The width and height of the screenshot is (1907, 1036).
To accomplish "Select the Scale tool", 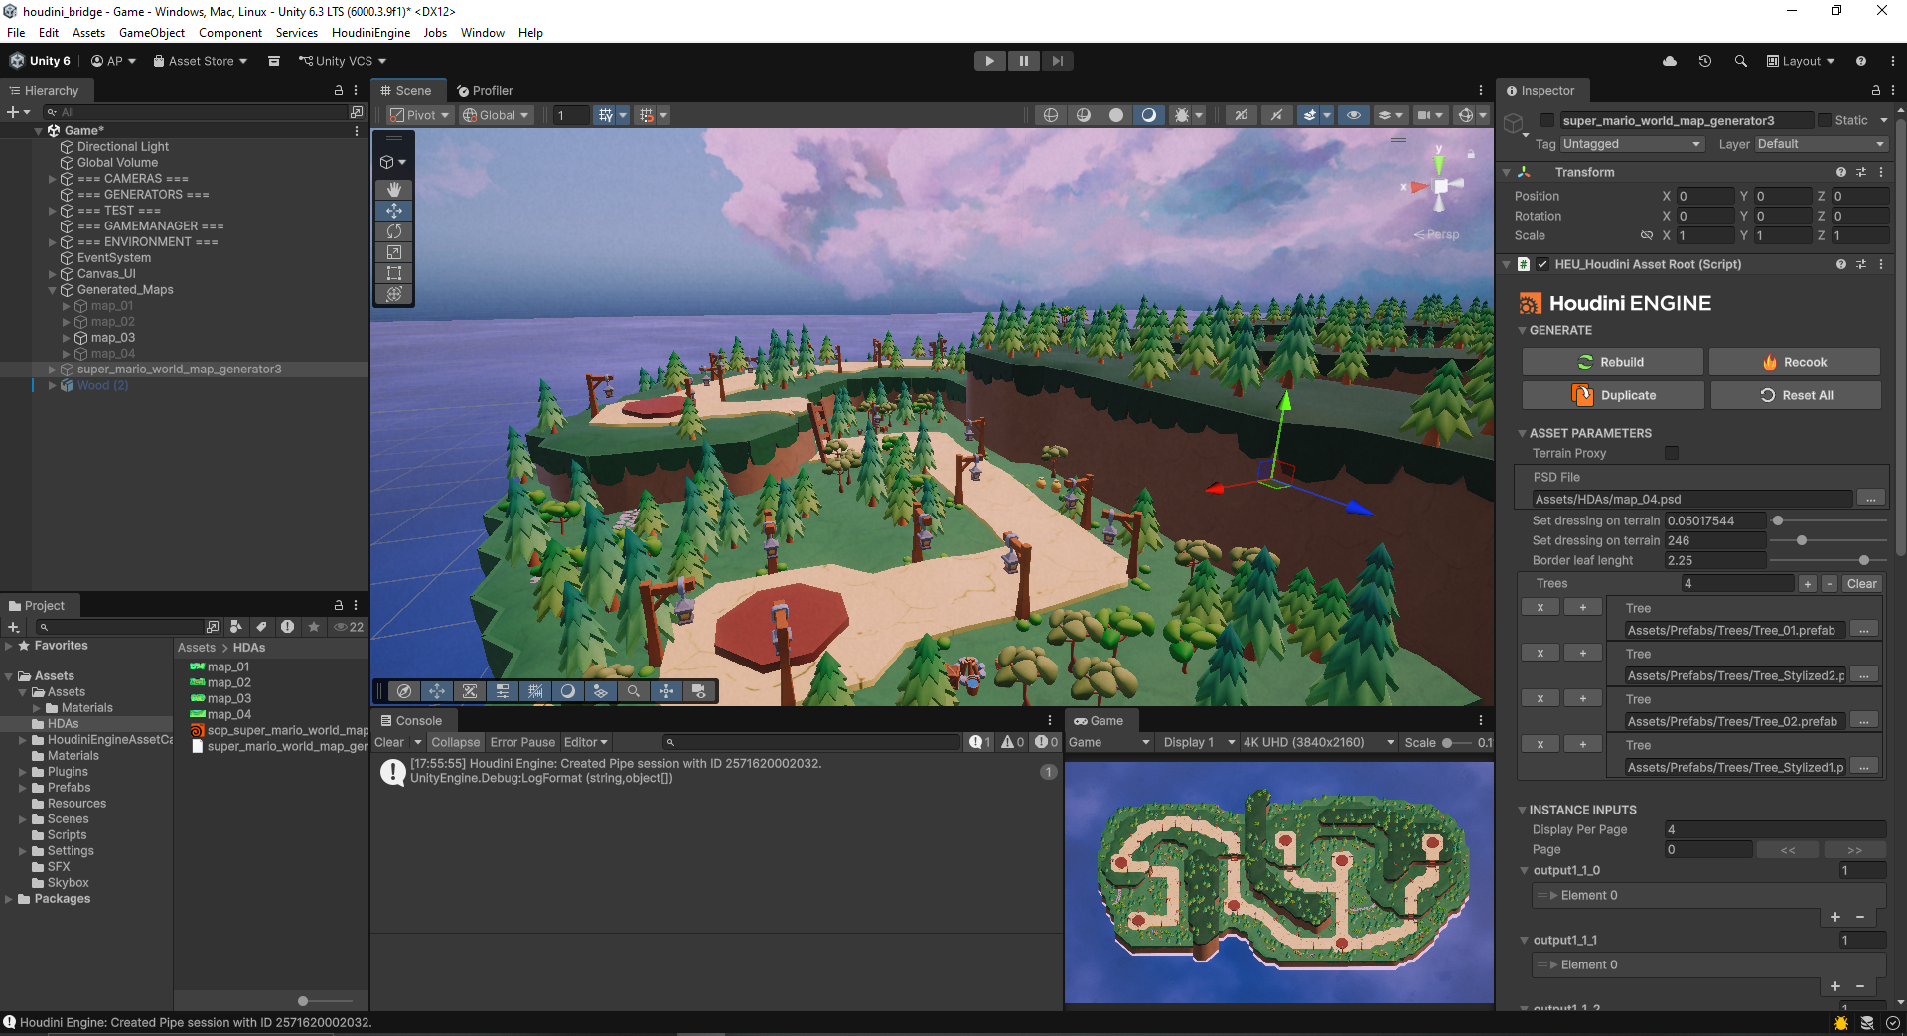I will click(394, 252).
